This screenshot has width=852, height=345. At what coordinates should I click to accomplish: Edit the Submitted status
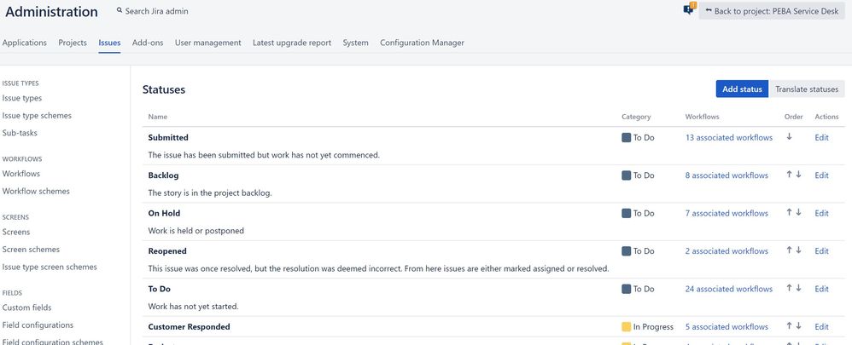(x=821, y=138)
